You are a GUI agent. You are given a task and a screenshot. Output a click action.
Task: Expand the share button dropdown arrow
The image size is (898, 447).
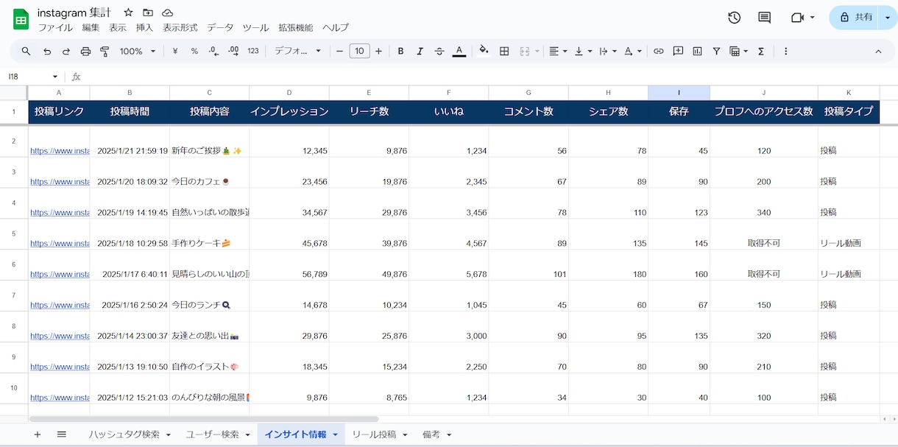point(888,18)
